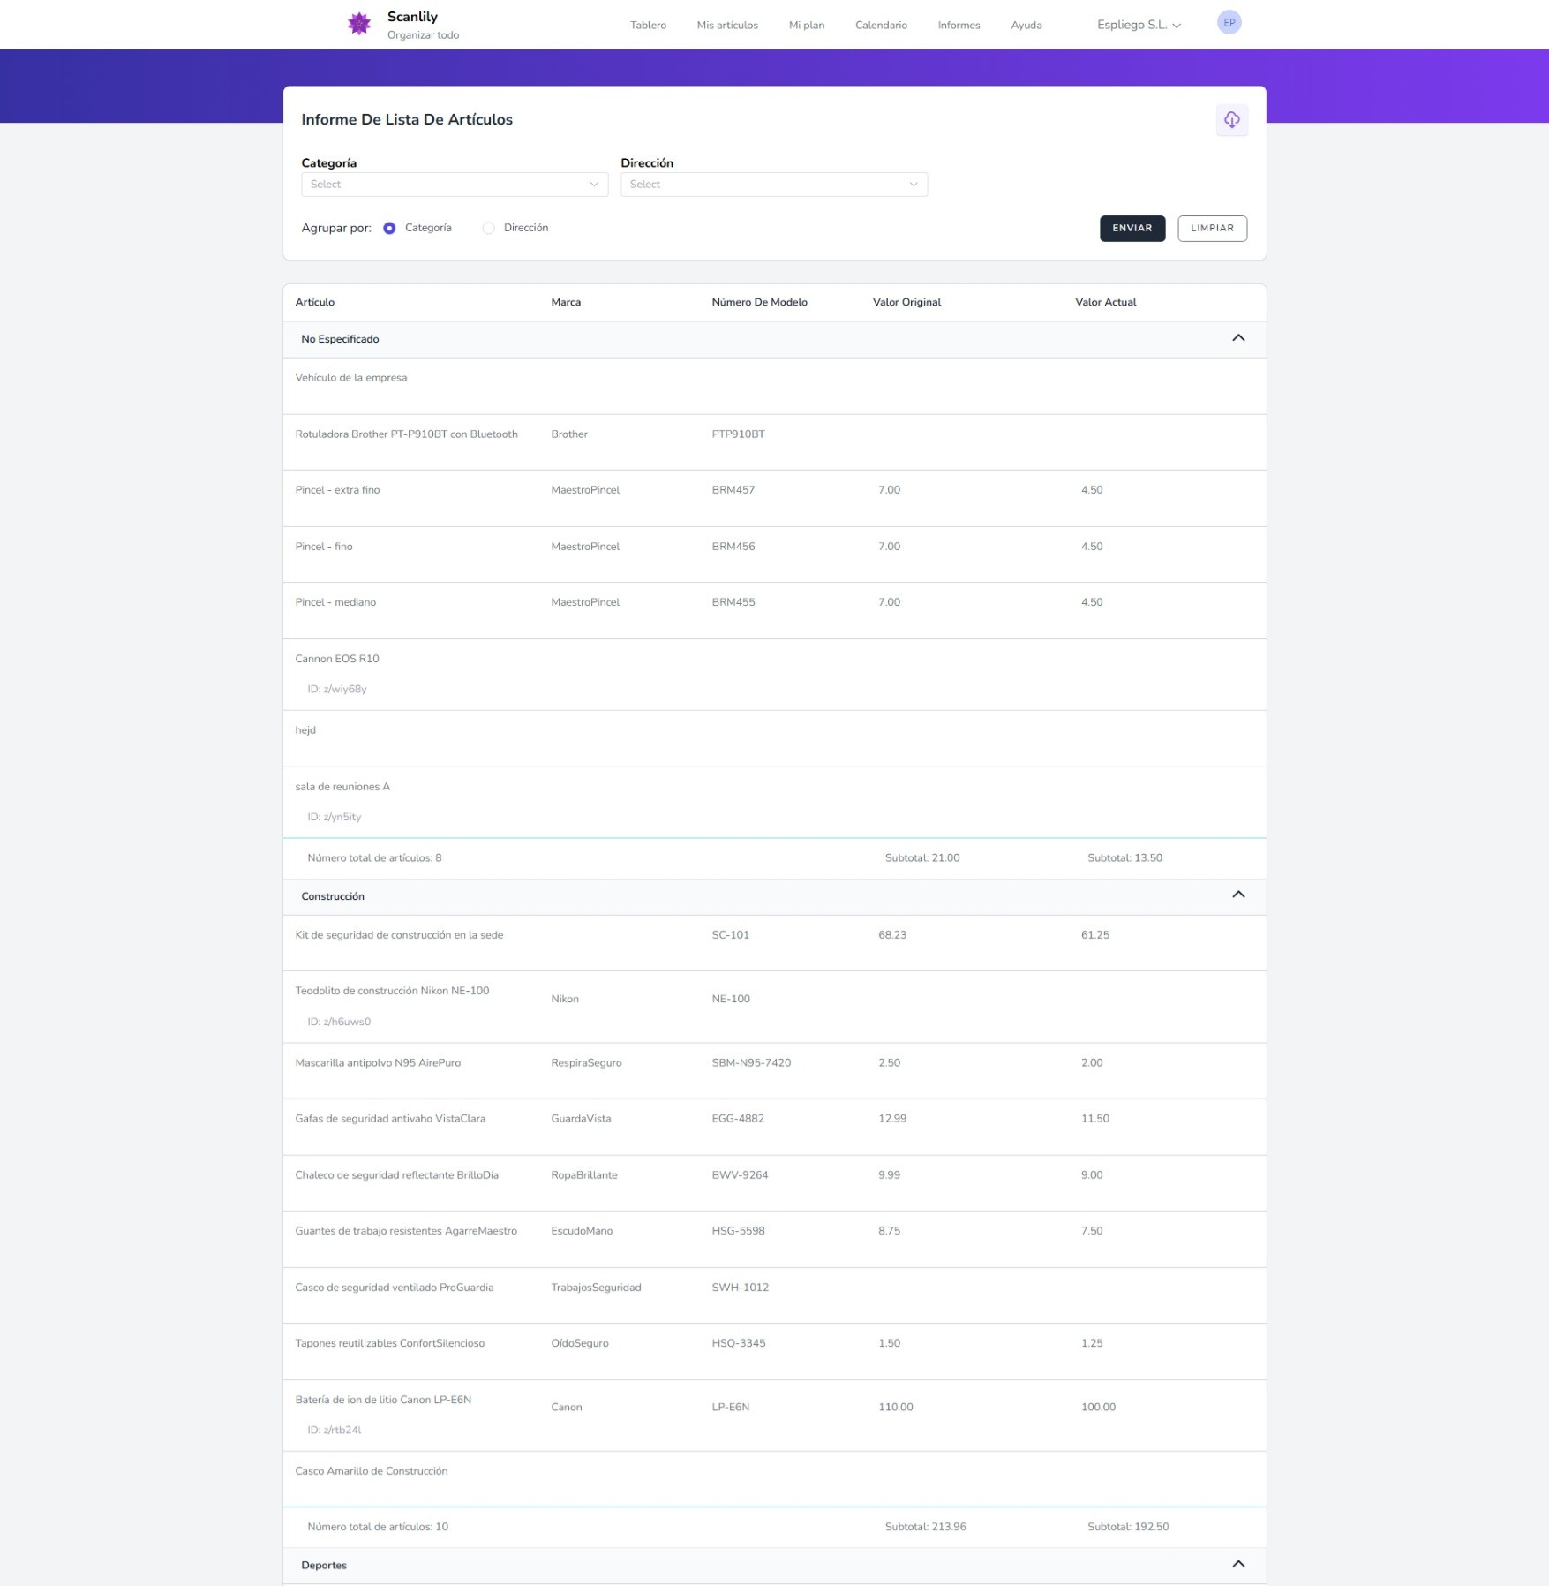Open the Espliego S.L. account dropdown
Screen dimensions: 1549x1586
click(x=1138, y=26)
